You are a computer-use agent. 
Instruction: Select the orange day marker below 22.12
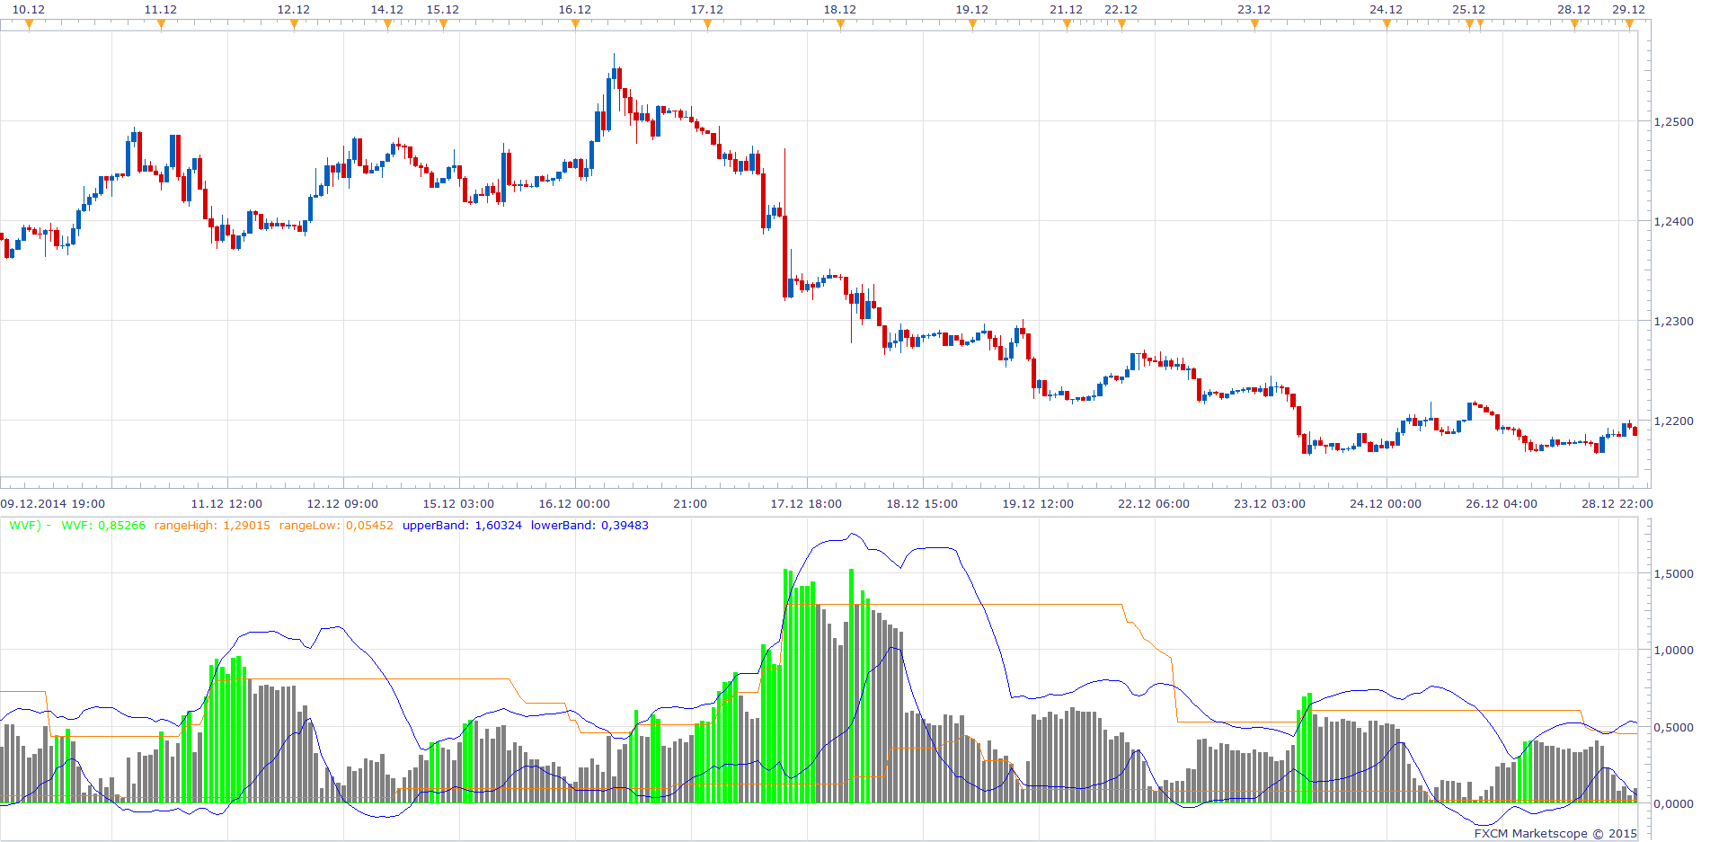coord(1121,25)
